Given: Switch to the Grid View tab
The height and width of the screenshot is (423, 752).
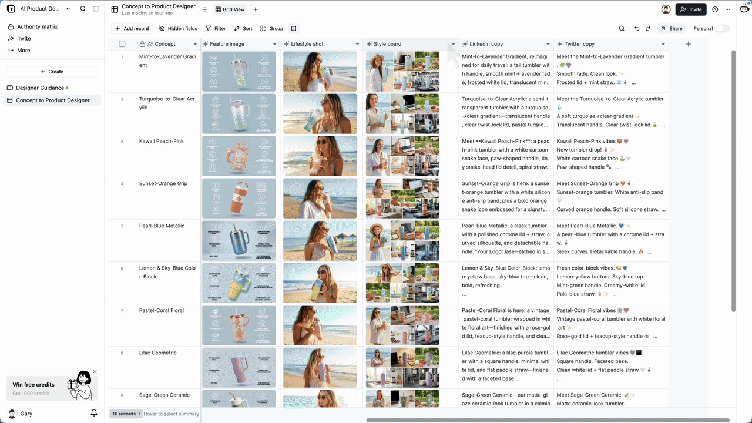Looking at the screenshot, I should click(x=230, y=9).
